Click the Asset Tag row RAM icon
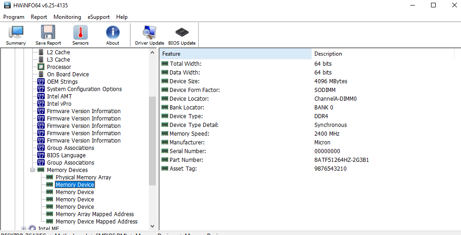This screenshot has width=461, height=235. coord(165,169)
